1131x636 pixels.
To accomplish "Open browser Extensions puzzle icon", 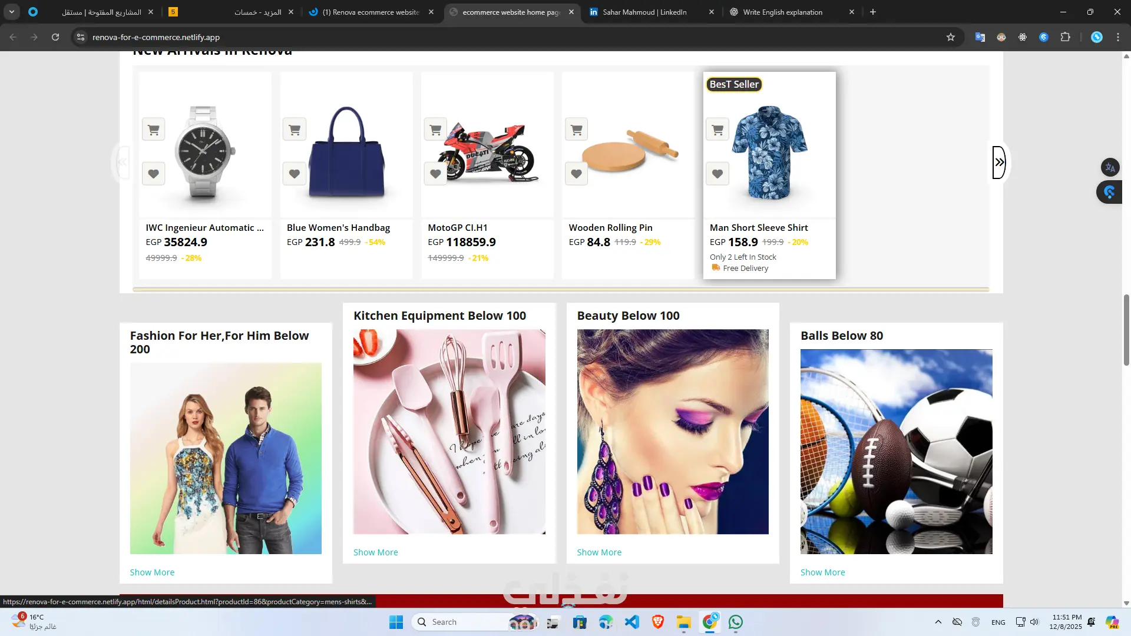I will pos(1065,37).
